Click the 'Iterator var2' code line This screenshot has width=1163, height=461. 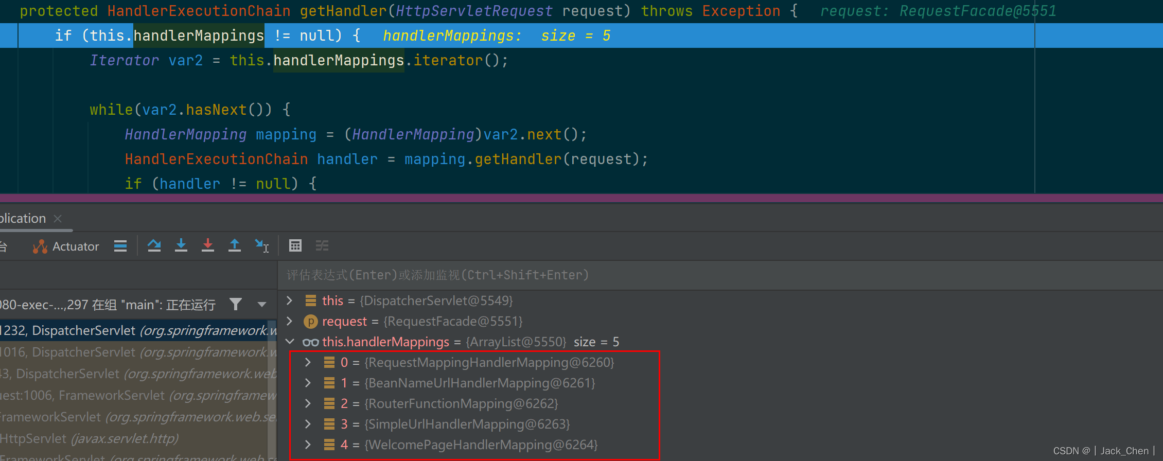coord(299,60)
